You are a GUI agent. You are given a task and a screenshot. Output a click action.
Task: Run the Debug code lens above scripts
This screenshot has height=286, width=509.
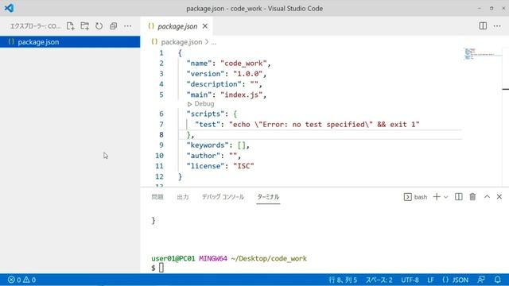[201, 104]
